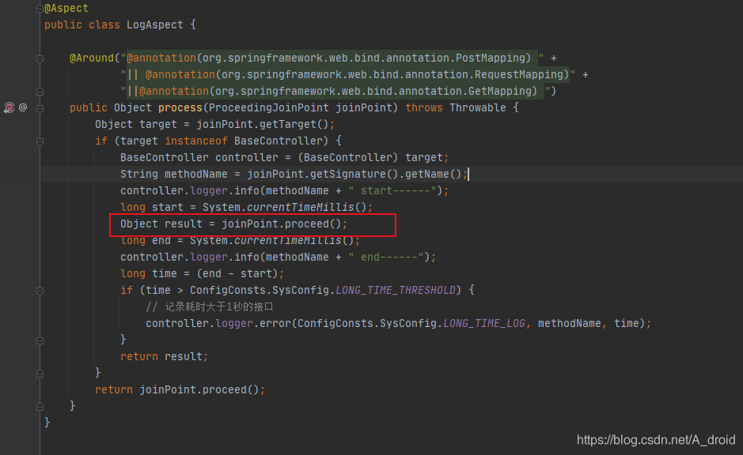The image size is (743, 455).
Task: Click '(end - start)' expression
Action: (237, 273)
